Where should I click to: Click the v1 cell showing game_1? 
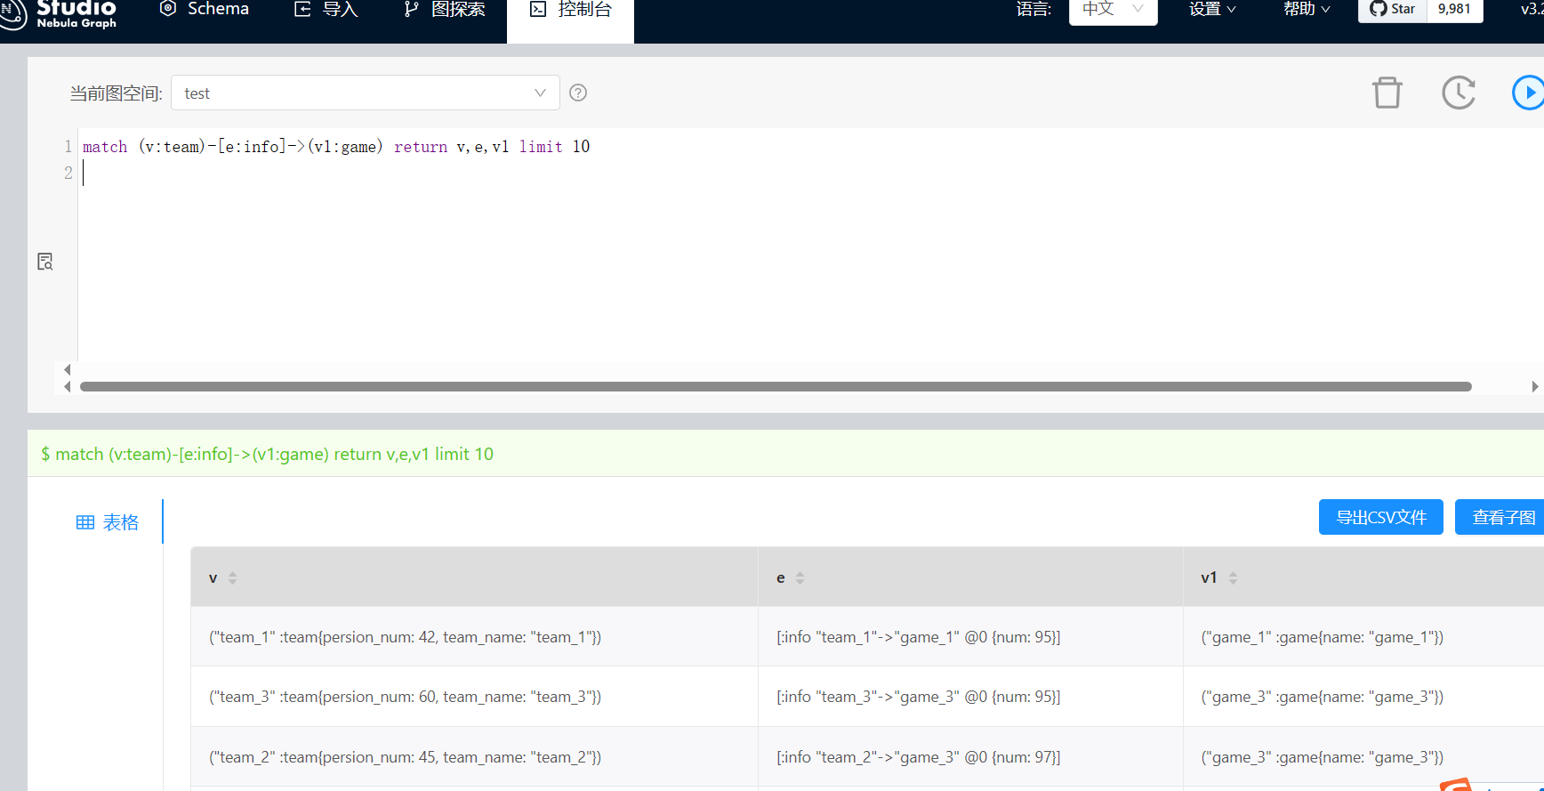point(1363,637)
